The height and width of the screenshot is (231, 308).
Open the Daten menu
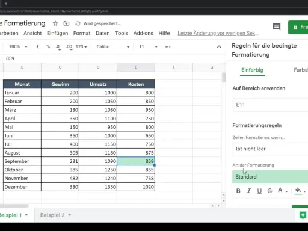tap(103, 33)
